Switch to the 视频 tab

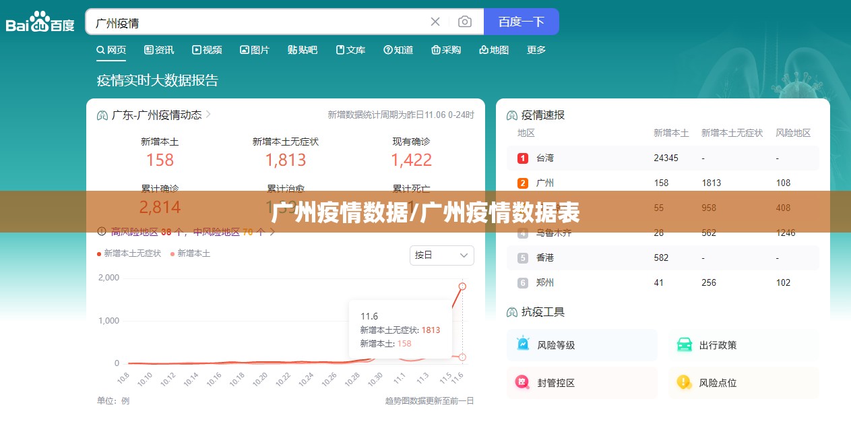coord(207,50)
